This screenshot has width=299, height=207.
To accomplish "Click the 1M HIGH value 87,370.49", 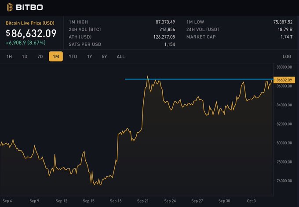I will [x=165, y=22].
